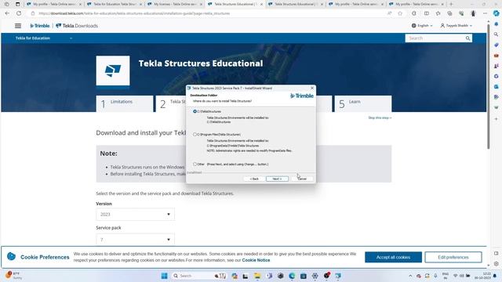Click the plus icon in the Edge sidebar

coord(497,119)
